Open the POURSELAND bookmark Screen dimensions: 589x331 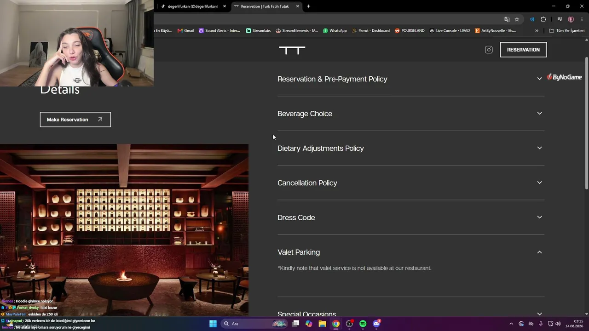click(x=410, y=31)
